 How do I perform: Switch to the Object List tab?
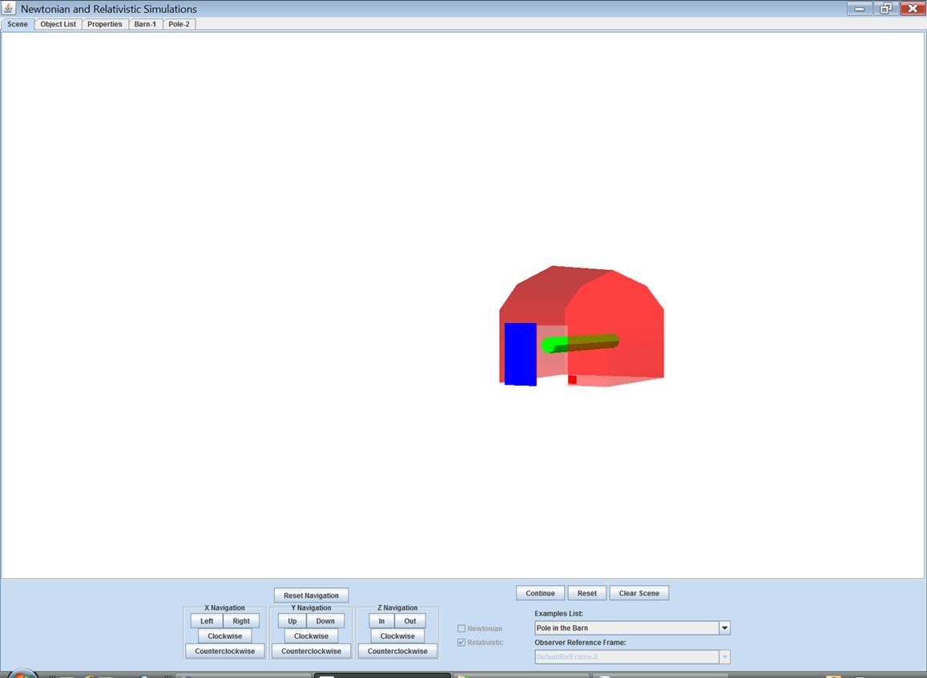point(58,24)
